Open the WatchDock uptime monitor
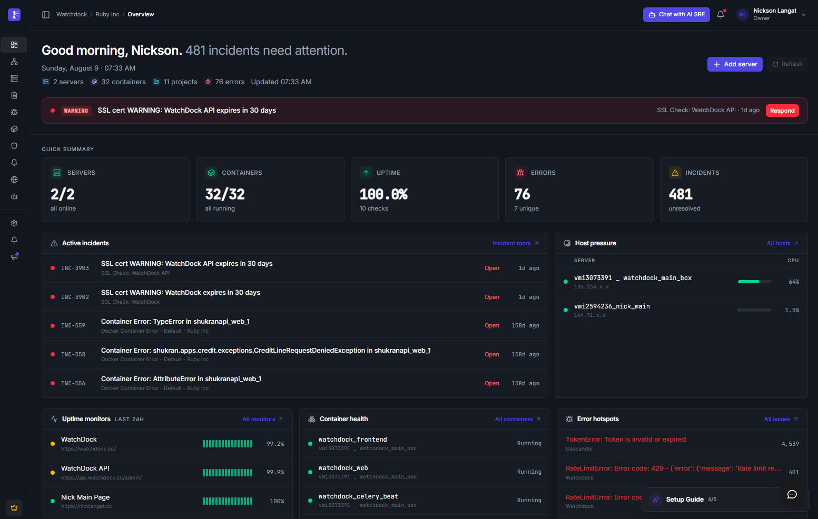 pyautogui.click(x=167, y=444)
